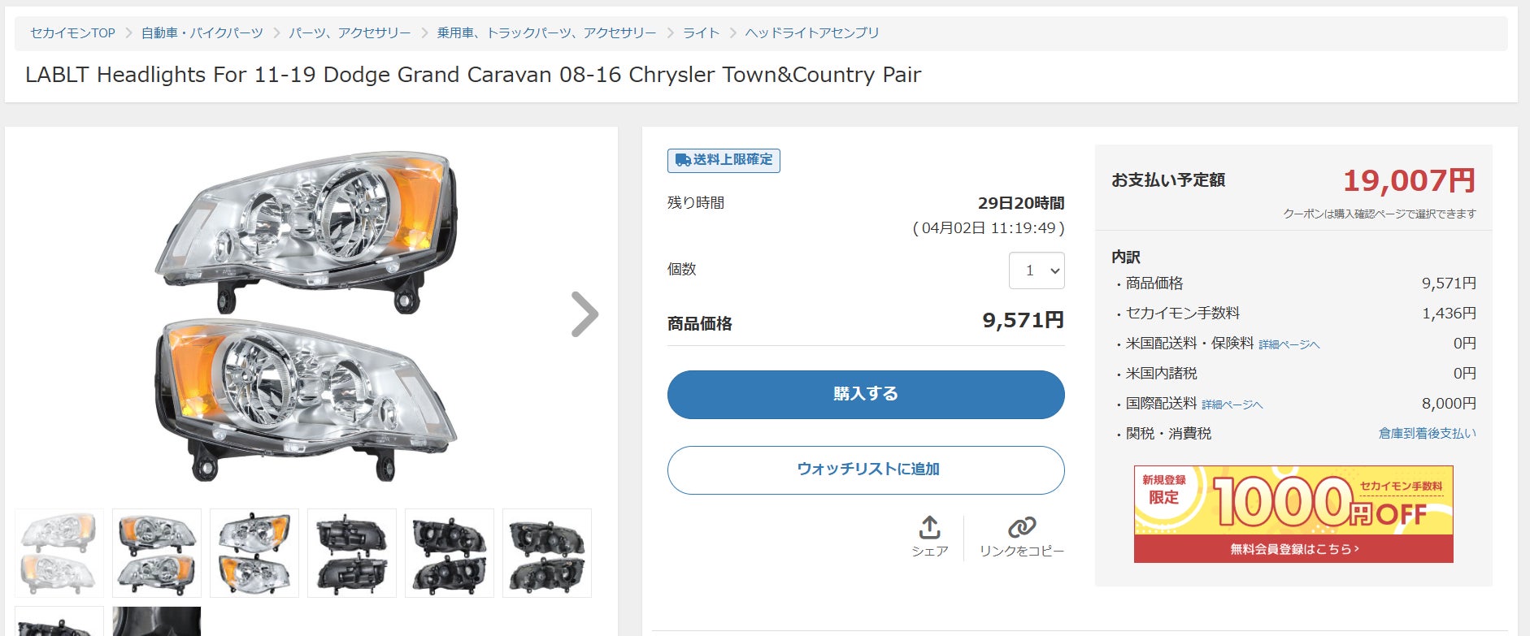The width and height of the screenshot is (1530, 636).
Task: Navigate to パーツ、アクセサリー breadcrumb
Action: (350, 32)
